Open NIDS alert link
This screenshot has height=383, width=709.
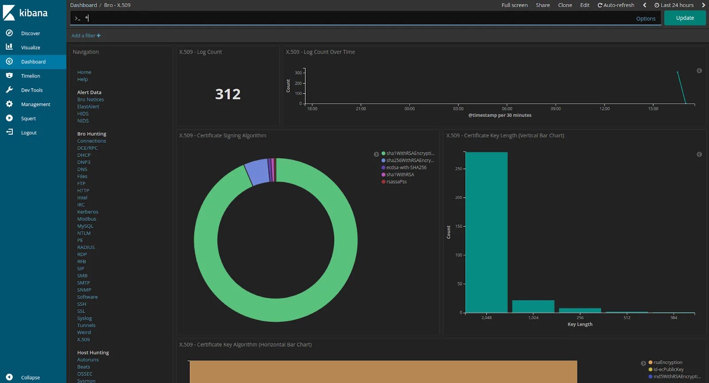(83, 121)
